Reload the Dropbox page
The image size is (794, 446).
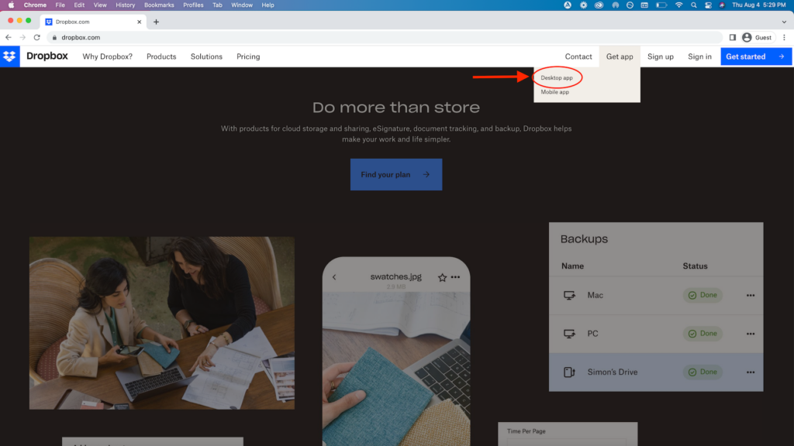click(x=37, y=37)
